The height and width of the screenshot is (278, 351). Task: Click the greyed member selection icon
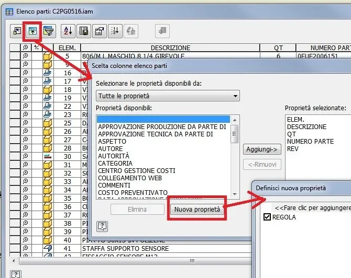tap(162, 31)
